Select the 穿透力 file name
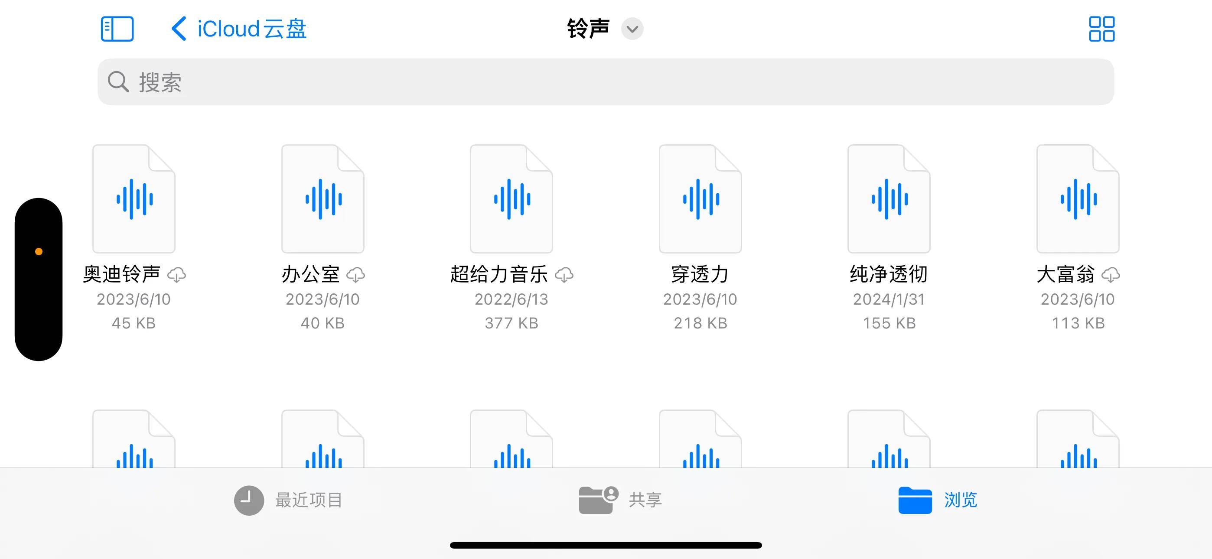 [700, 274]
